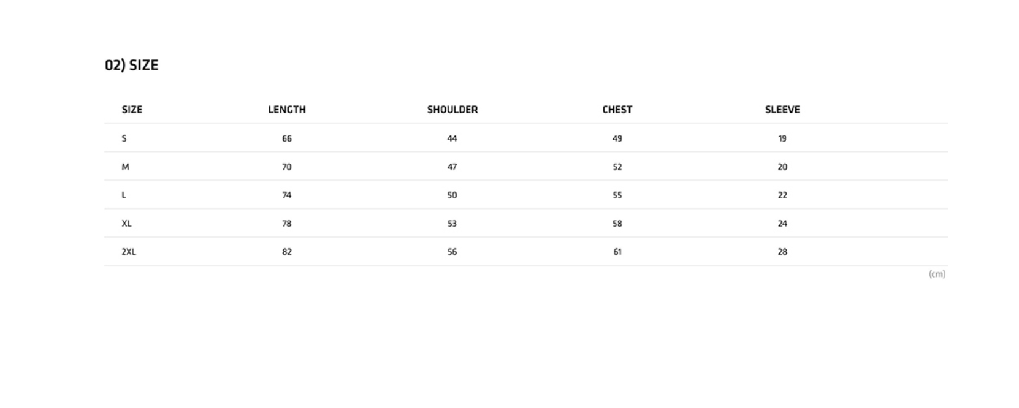Screen dimensions: 1019x408
Task: Select sleeve value 24 in the XL row
Action: coord(782,224)
